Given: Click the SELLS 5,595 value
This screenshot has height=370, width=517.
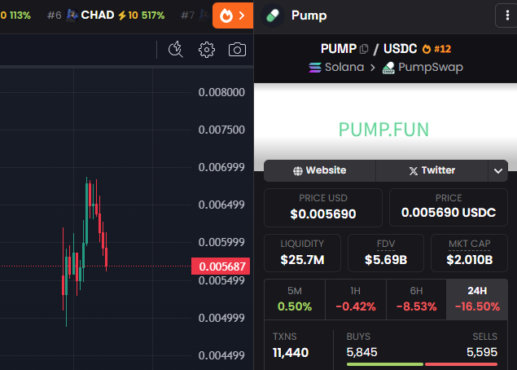Looking at the screenshot, I should click(x=482, y=352).
